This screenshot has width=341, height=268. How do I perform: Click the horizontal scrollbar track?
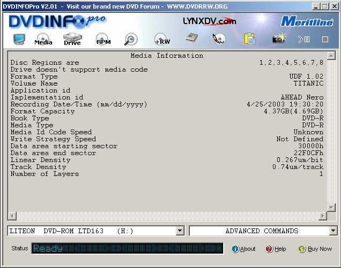(167, 216)
